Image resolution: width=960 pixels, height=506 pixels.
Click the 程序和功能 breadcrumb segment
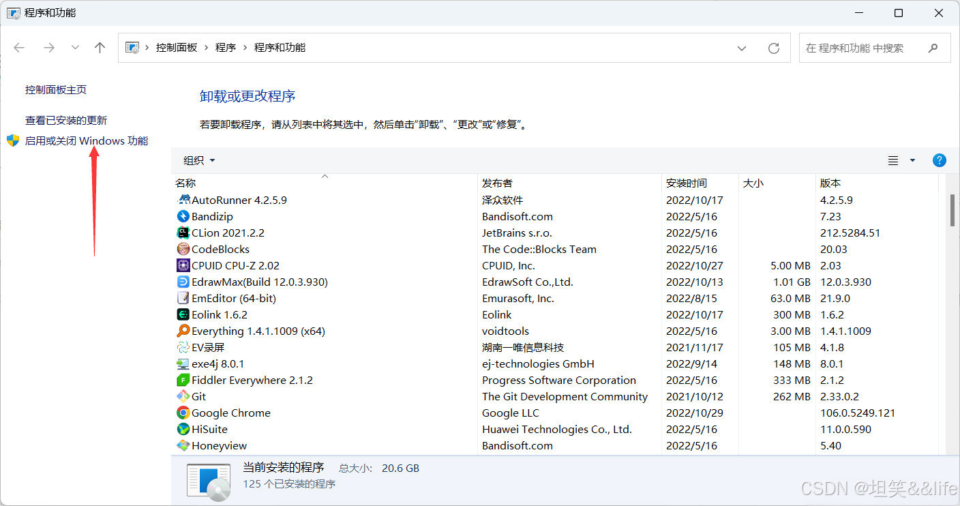click(280, 48)
